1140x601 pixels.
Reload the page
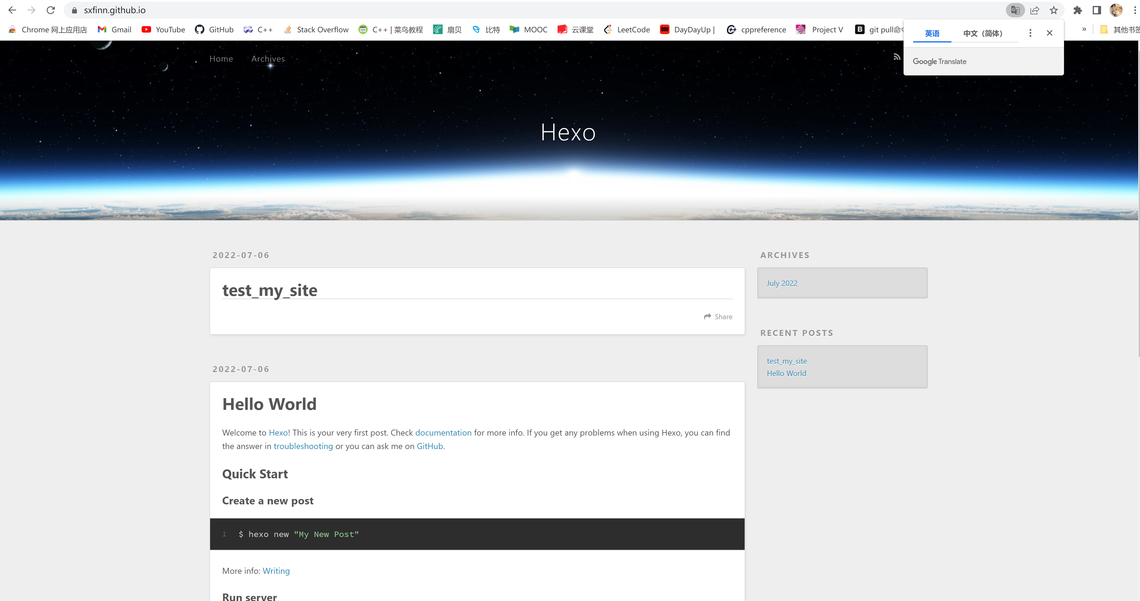51,10
